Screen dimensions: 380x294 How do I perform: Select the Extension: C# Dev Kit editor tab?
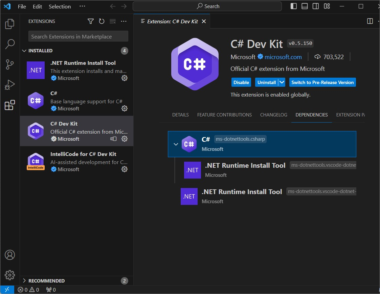pos(172,21)
